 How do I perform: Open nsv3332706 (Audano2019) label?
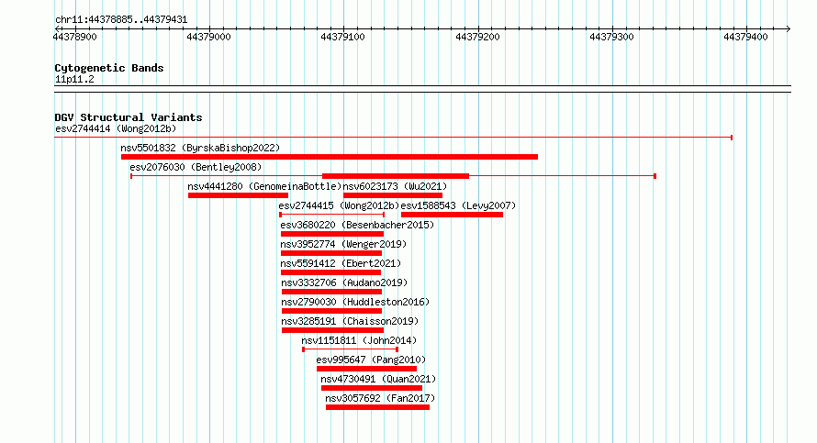(344, 282)
